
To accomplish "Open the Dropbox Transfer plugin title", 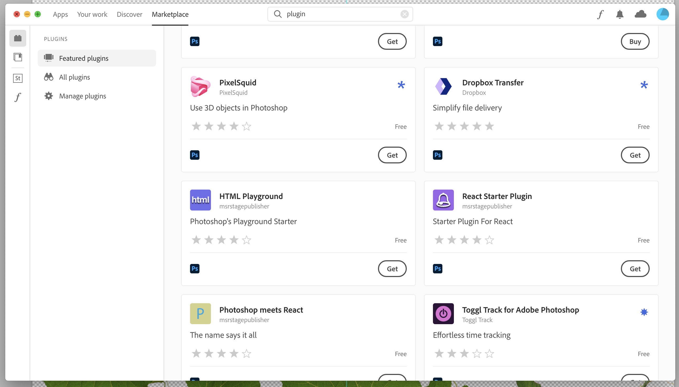I will point(493,82).
